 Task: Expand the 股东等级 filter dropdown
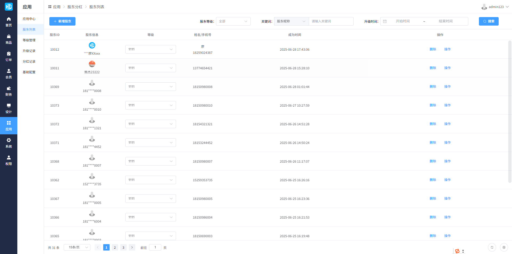233,21
